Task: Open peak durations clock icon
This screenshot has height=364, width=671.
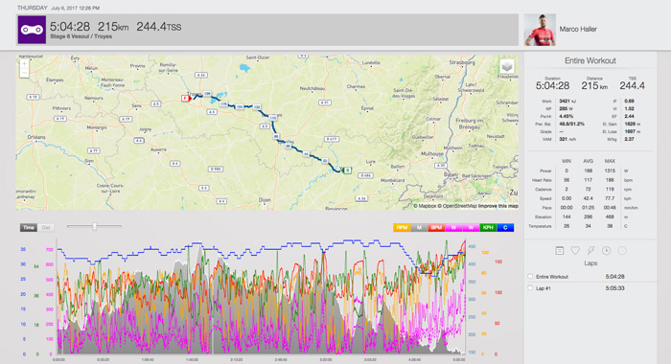Action: point(607,251)
